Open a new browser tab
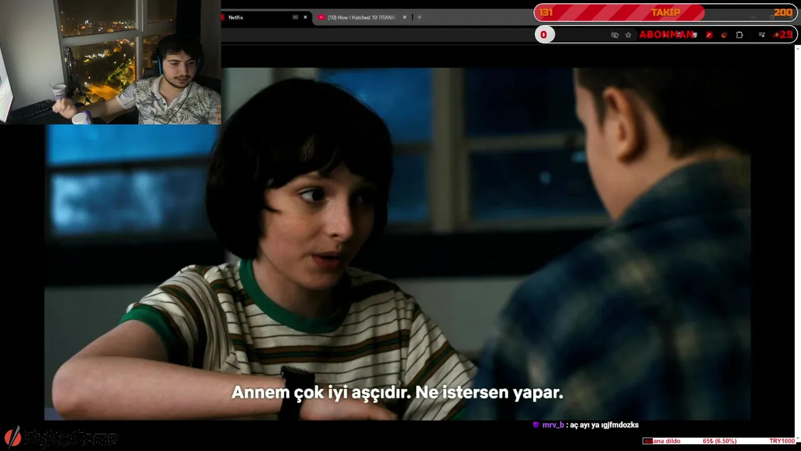The width and height of the screenshot is (801, 451). (419, 18)
